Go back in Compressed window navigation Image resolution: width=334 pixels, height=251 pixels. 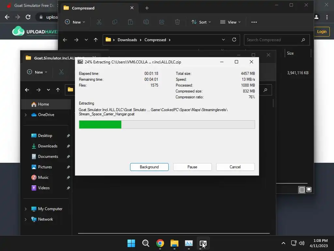65,40
